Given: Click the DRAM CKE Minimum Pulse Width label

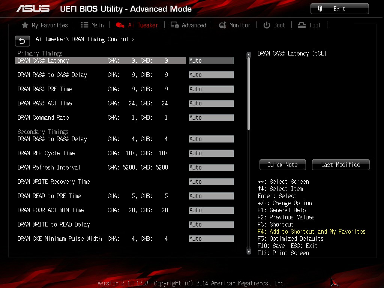Looking at the screenshot, I should click(x=60, y=238).
